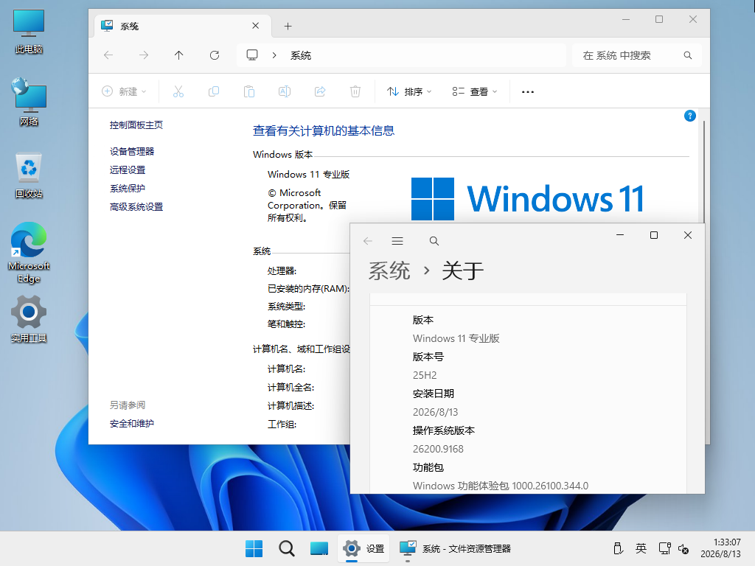Open 系统保护 link
Viewport: 755px width, 566px height.
(x=128, y=188)
